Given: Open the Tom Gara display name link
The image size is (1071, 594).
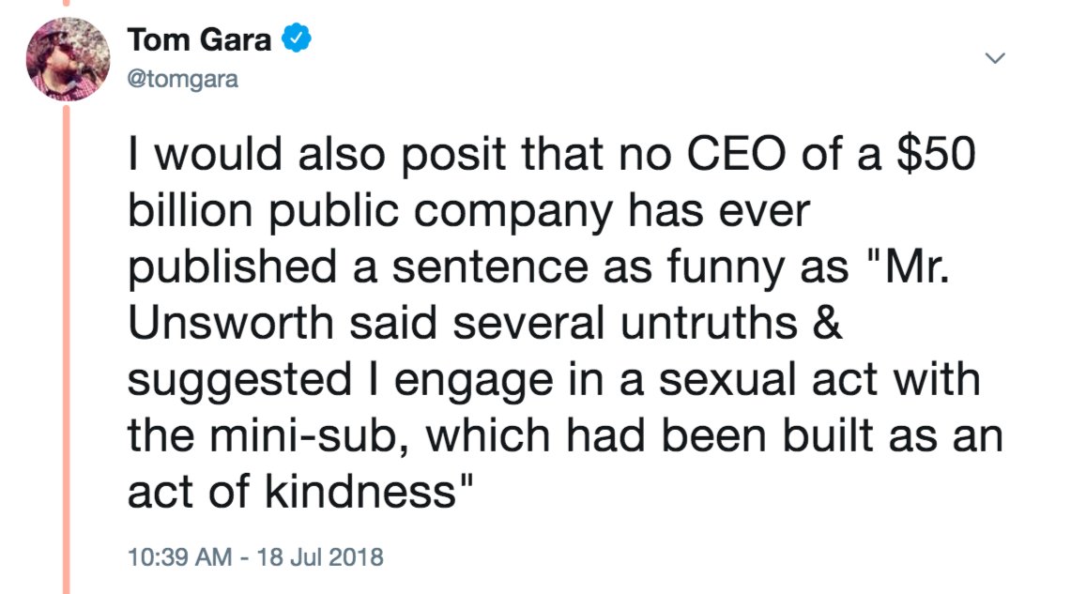Looking at the screenshot, I should pyautogui.click(x=199, y=39).
